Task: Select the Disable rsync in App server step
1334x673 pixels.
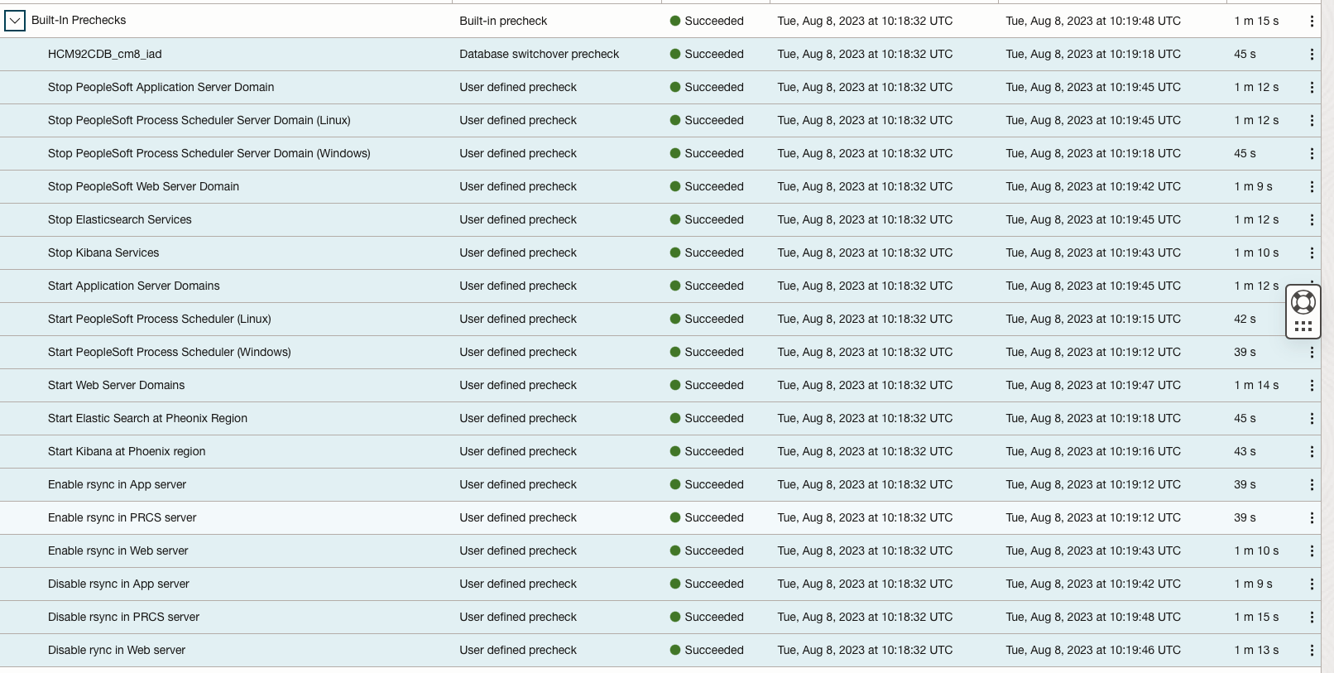Action: click(118, 584)
